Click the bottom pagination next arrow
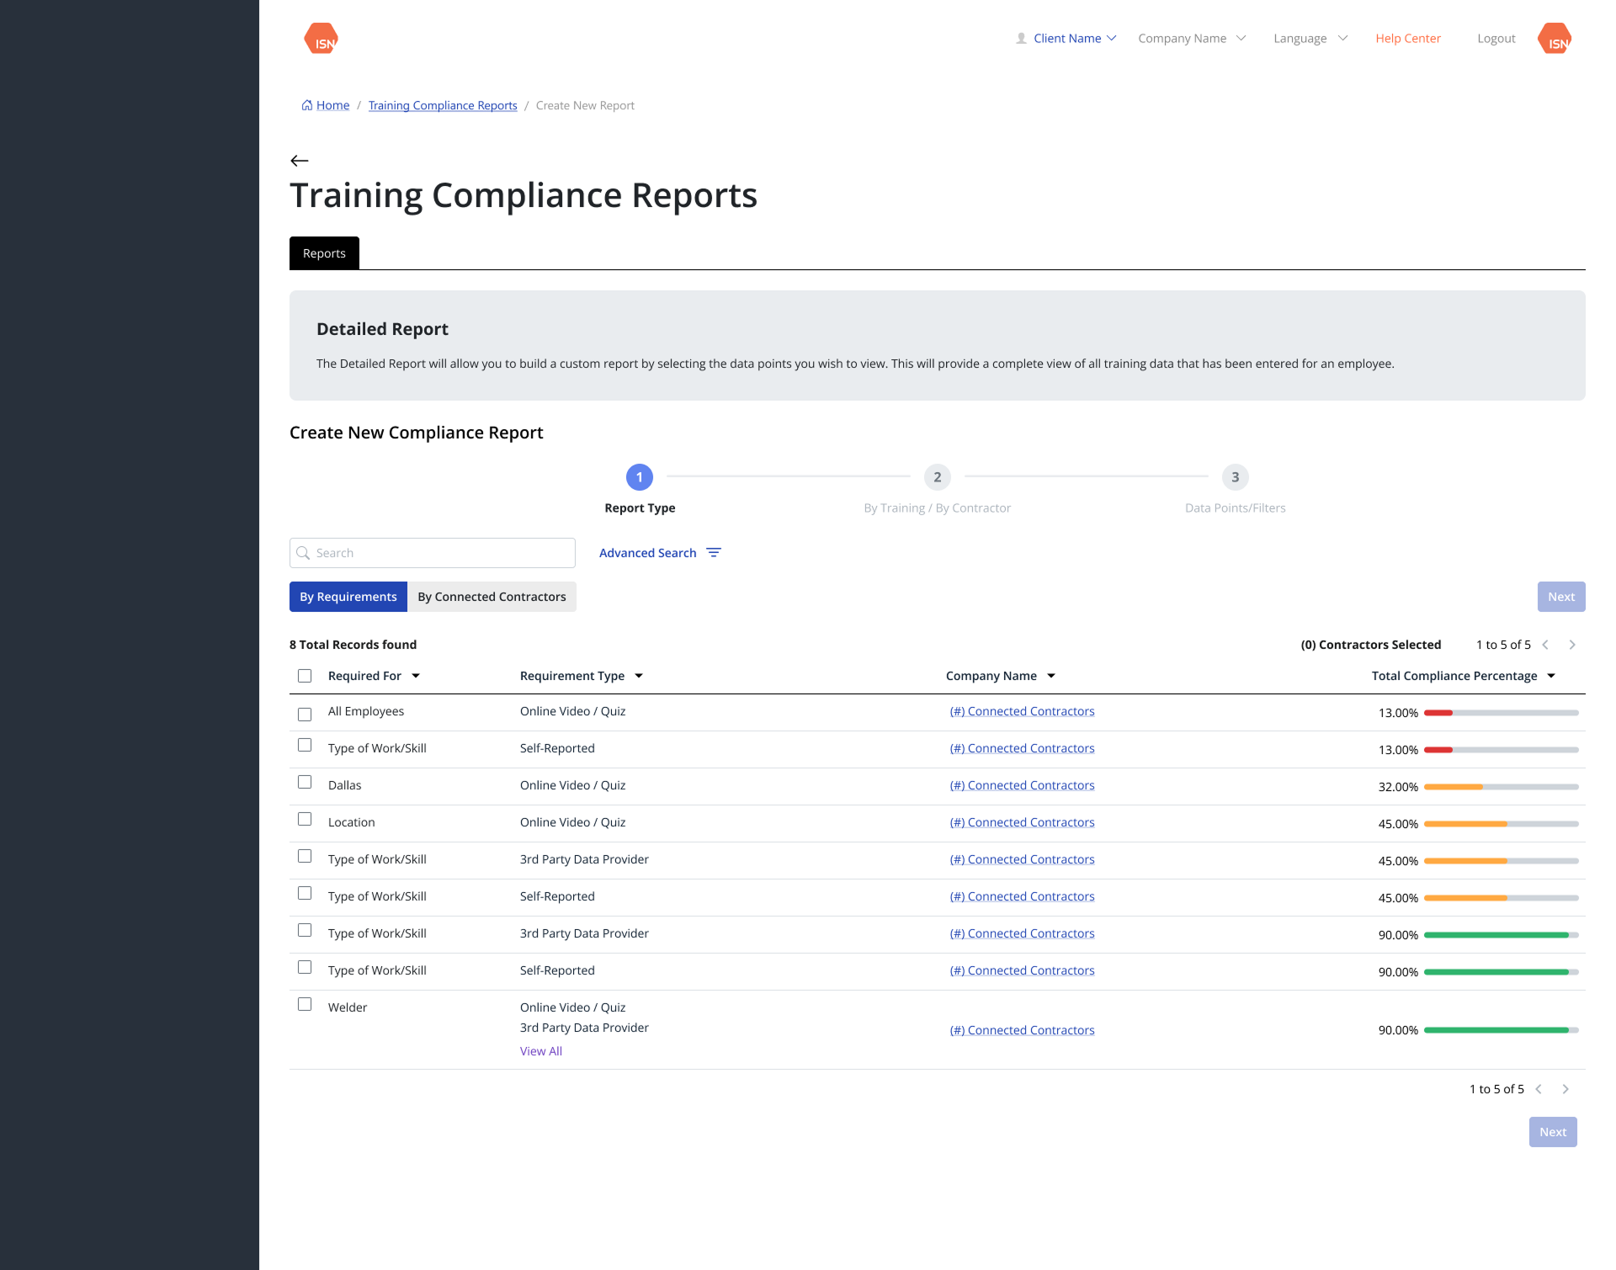The width and height of the screenshot is (1616, 1270). [1565, 1089]
